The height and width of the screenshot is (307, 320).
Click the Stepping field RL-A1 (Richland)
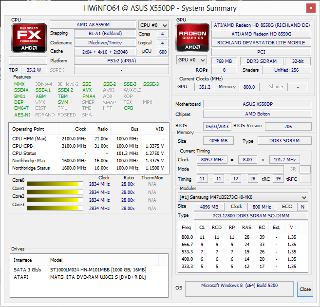[x=105, y=34]
